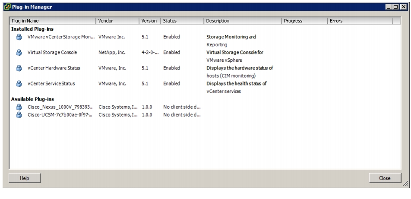Image resolution: width=411 pixels, height=199 pixels.
Task: Click the vCenter Hardware Status plug-in icon
Action: [x=19, y=68]
